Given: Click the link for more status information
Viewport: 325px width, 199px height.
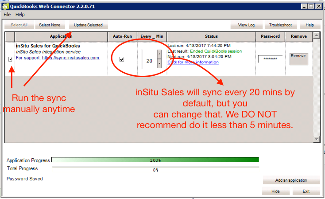Looking at the screenshot, I should [x=193, y=62].
